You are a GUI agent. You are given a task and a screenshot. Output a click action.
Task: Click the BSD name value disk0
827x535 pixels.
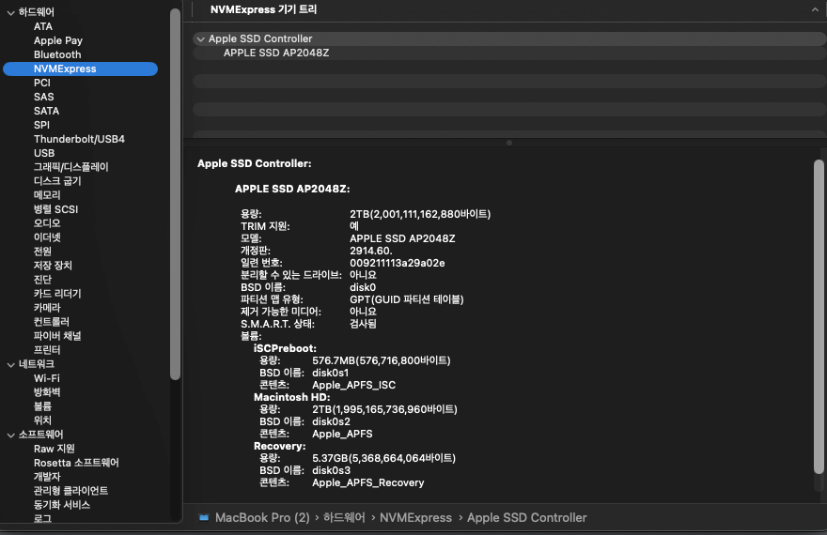(x=363, y=287)
